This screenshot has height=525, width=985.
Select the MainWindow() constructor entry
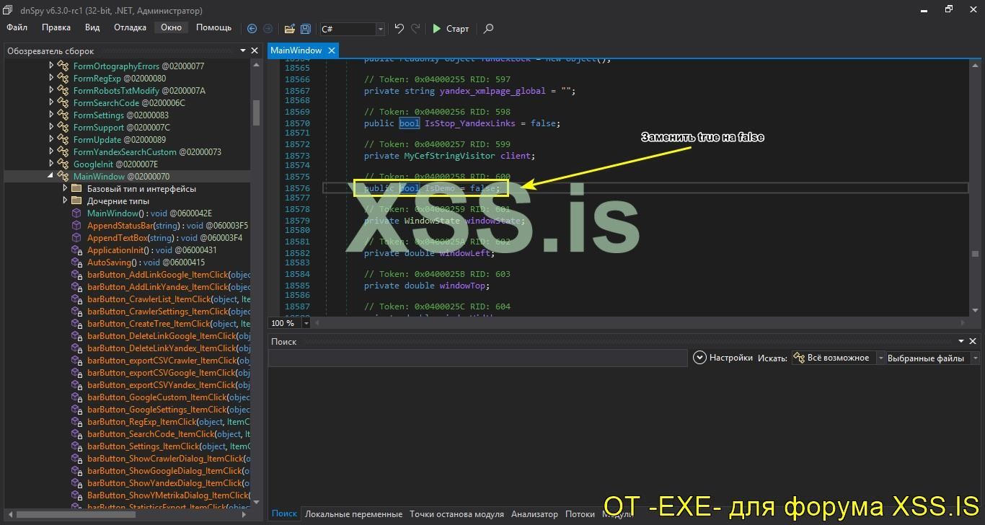pos(149,213)
